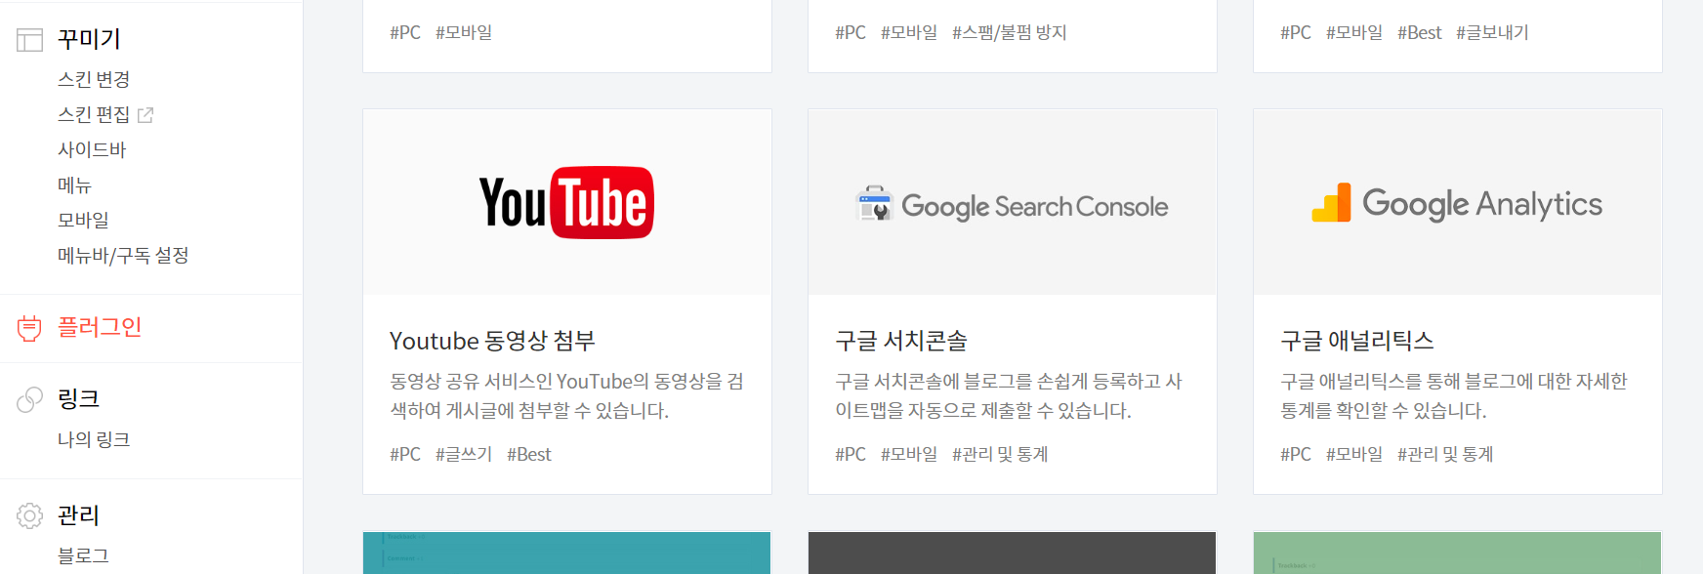Click the 꾸미기 section heading
This screenshot has width=1703, height=574.
point(89,39)
